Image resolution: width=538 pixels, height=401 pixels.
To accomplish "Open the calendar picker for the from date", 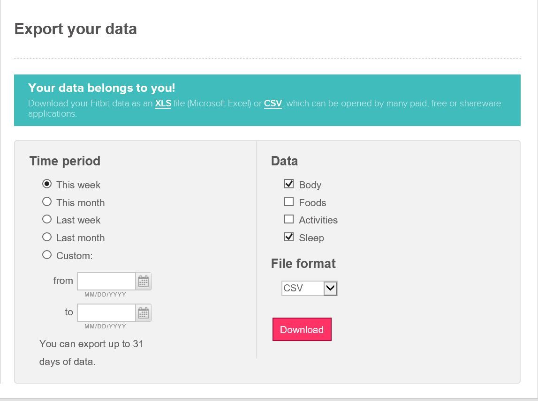I will pyautogui.click(x=143, y=281).
